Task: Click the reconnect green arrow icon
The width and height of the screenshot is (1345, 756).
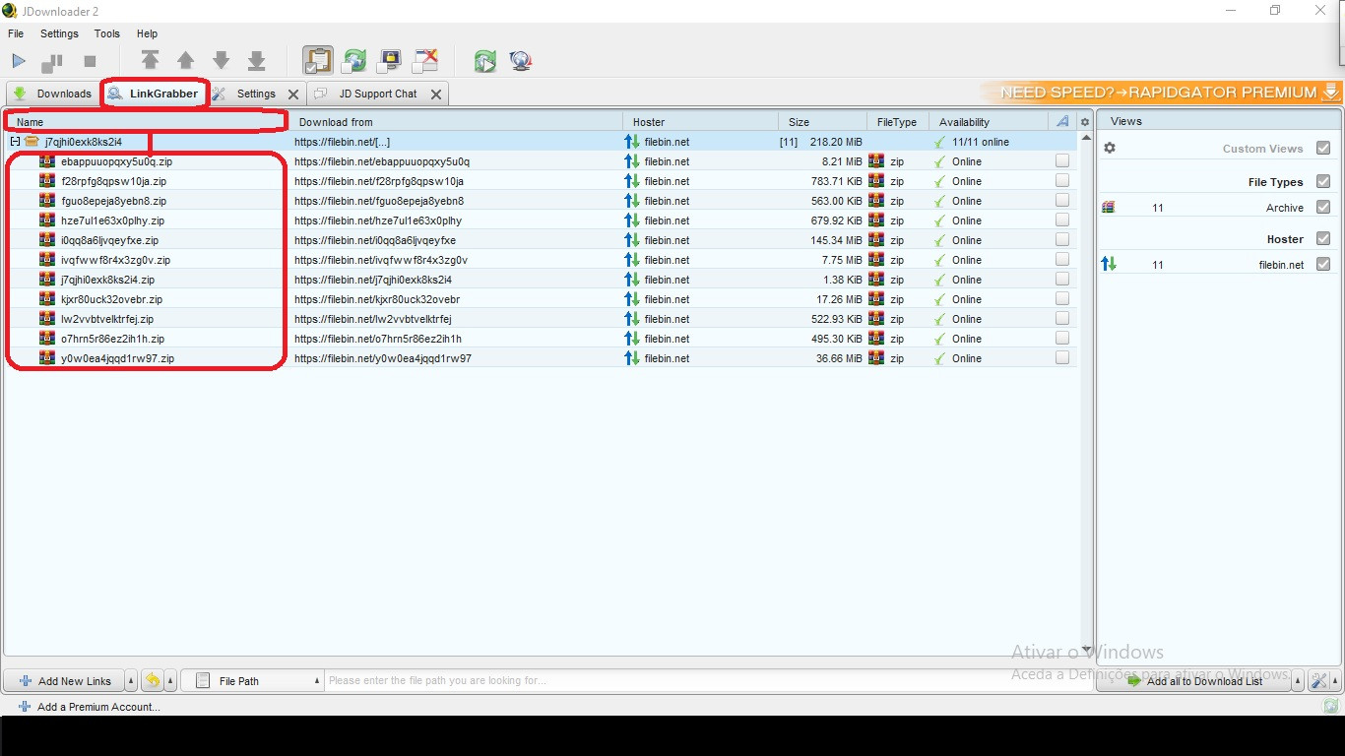Action: (484, 61)
